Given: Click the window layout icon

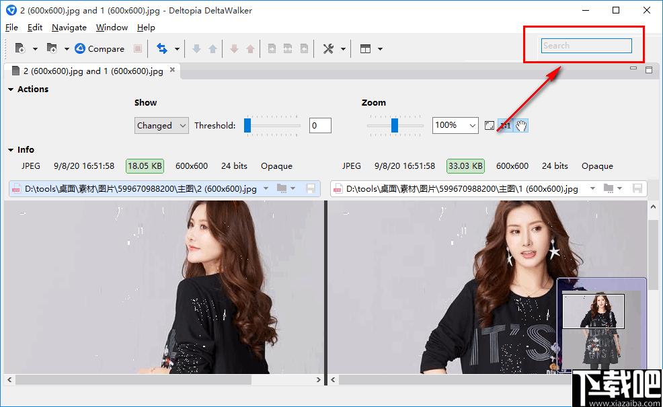Looking at the screenshot, I should (x=365, y=48).
